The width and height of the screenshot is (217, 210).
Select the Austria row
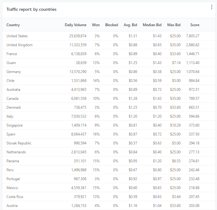coord(109,205)
